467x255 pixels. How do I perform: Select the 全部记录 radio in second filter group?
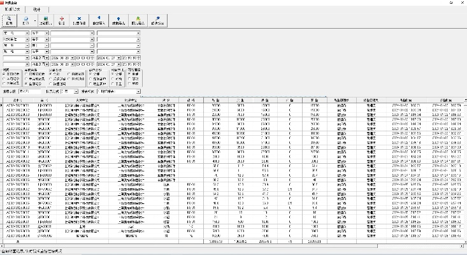[x=24, y=84]
